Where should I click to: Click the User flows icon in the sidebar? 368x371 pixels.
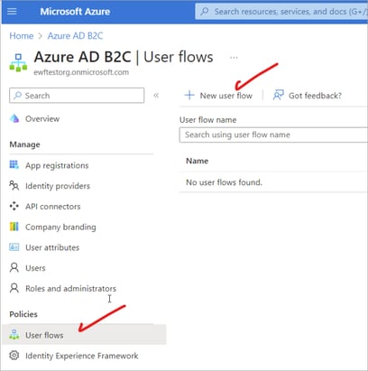click(x=14, y=334)
